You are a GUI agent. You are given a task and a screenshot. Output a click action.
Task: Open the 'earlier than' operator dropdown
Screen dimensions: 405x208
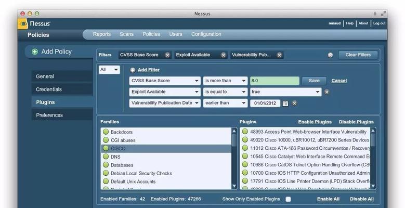[225, 103]
